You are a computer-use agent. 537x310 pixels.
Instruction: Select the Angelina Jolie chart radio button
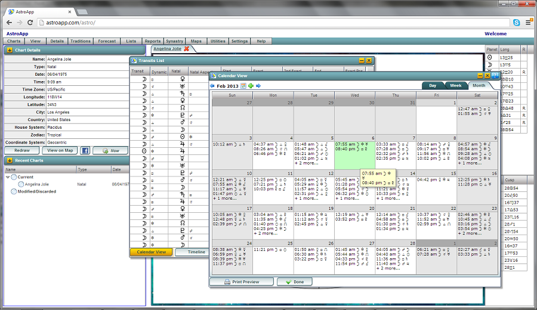(x=21, y=184)
